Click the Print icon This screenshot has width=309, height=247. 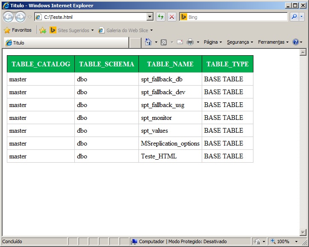190,42
